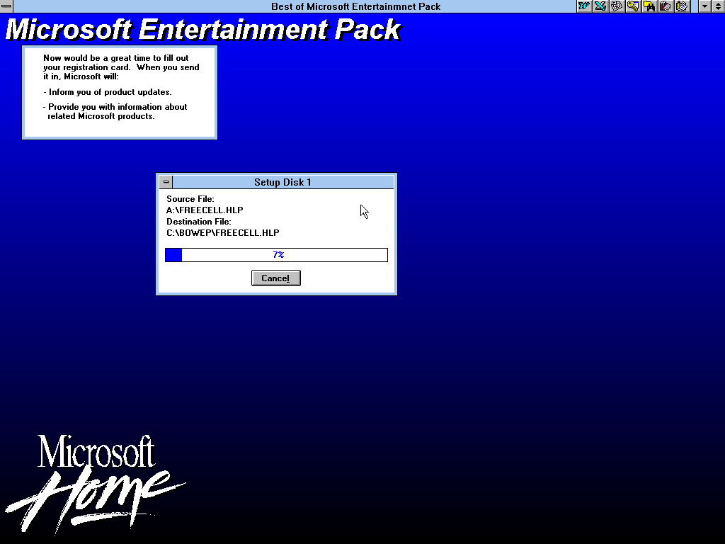725x544 pixels.
Task: Click the 7% installation progress bar
Action: pos(276,255)
